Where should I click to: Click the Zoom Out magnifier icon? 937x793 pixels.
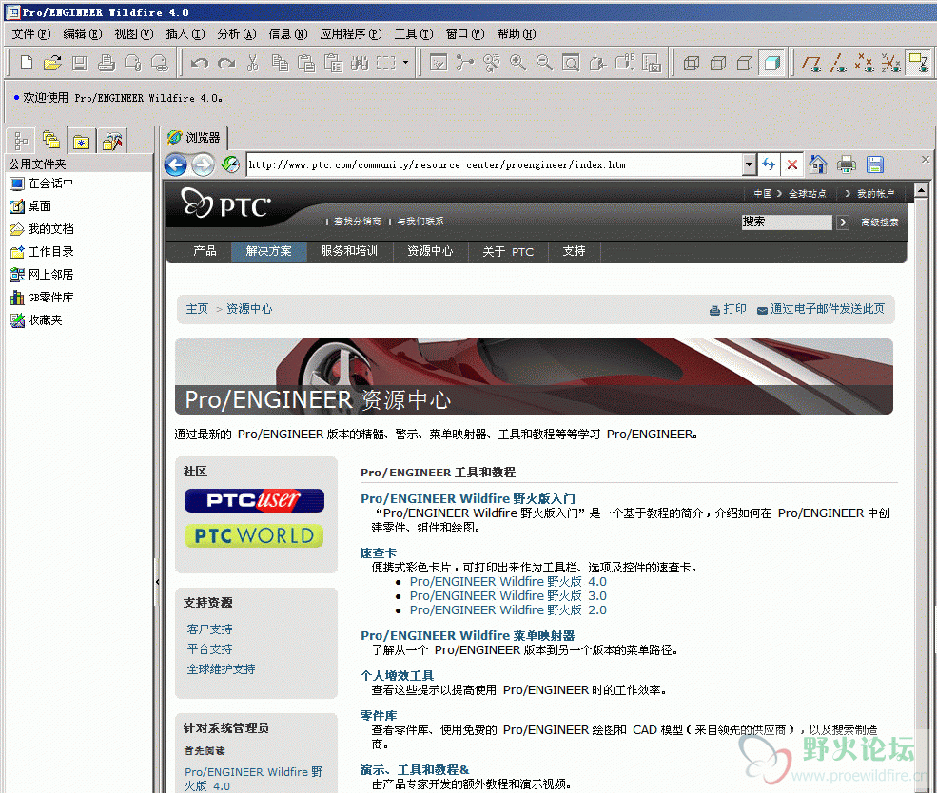544,63
